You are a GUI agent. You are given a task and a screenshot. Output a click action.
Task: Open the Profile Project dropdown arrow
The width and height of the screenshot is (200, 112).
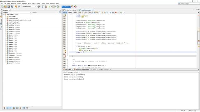coord(60,7)
